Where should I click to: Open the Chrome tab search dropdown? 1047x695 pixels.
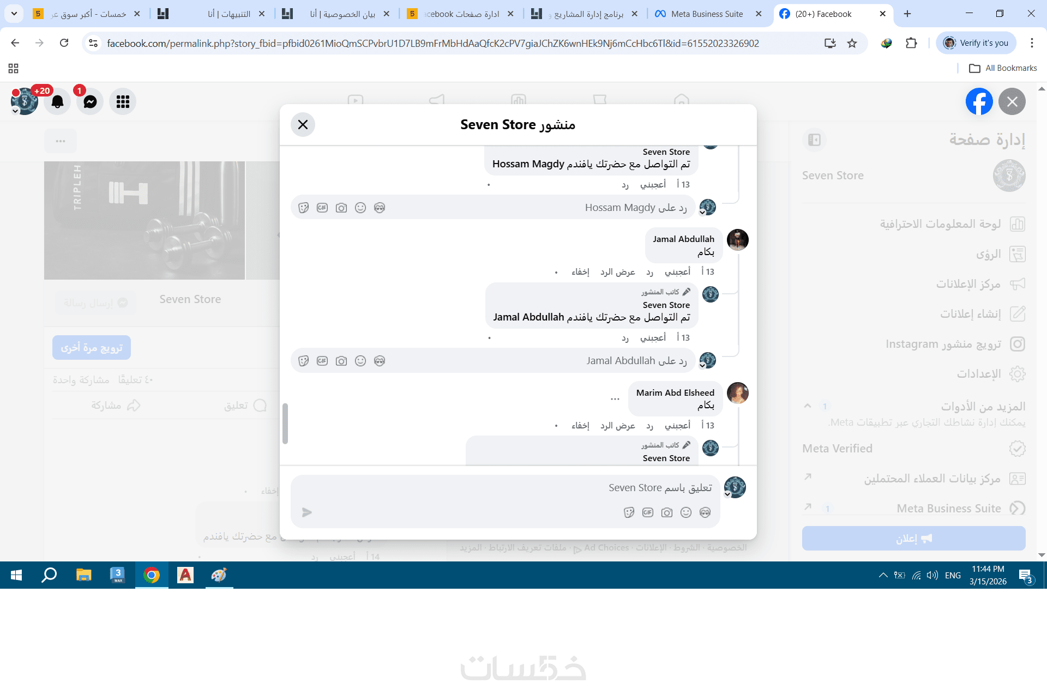pos(14,14)
